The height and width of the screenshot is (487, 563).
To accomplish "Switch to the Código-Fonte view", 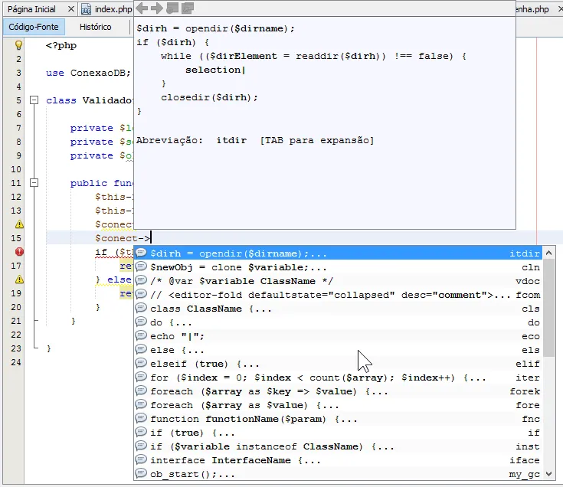I will point(33,27).
